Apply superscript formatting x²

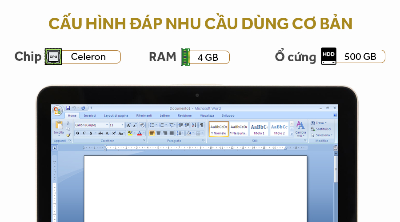tap(114, 133)
